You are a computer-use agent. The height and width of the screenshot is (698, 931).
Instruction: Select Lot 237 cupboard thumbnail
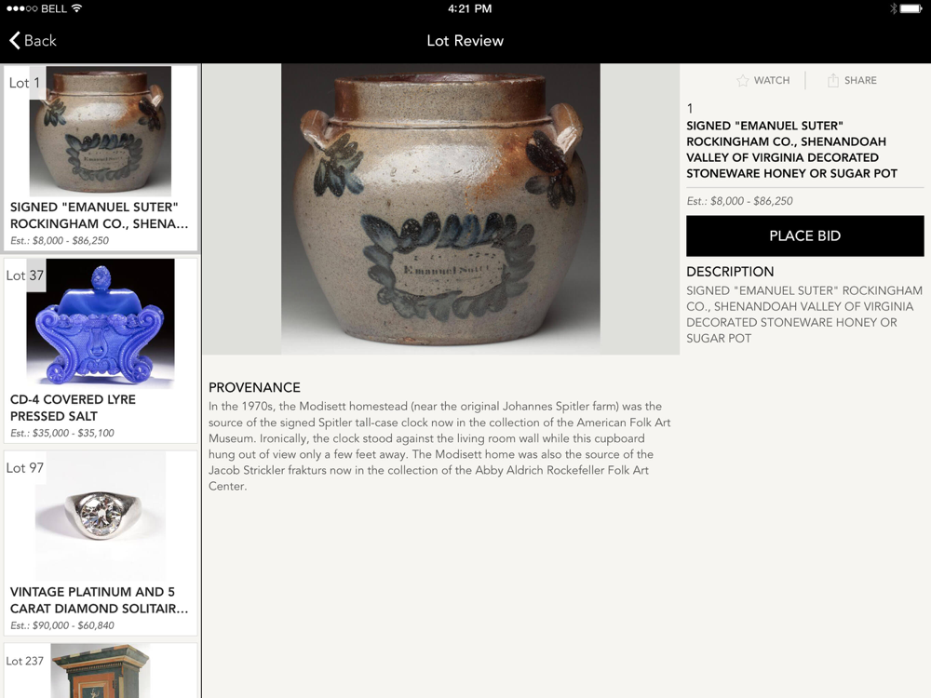tap(101, 671)
